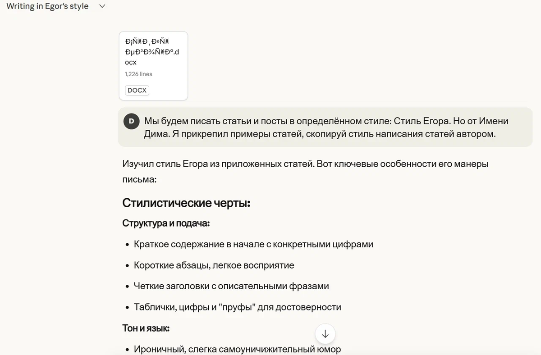Click the garbled attachment file name
Image resolution: width=541 pixels, height=355 pixels.
151,52
